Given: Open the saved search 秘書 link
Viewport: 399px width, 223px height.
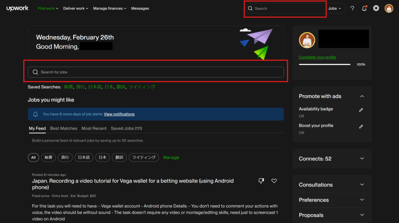Looking at the screenshot, I should 68,87.
